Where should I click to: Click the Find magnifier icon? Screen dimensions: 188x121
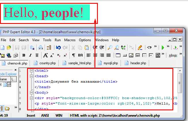[110, 48]
